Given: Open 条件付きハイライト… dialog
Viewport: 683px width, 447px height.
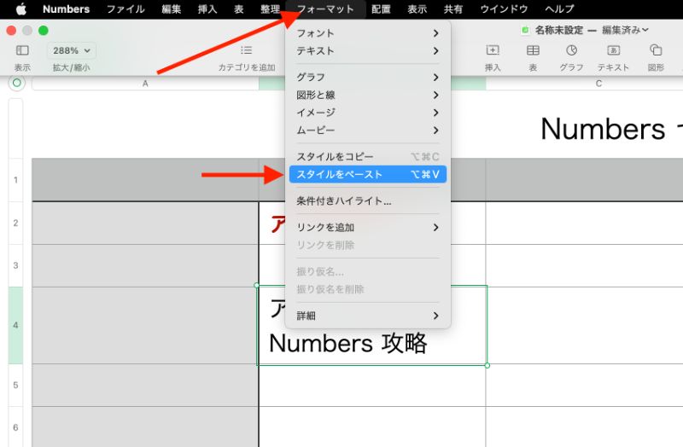Looking at the screenshot, I should tap(368, 200).
